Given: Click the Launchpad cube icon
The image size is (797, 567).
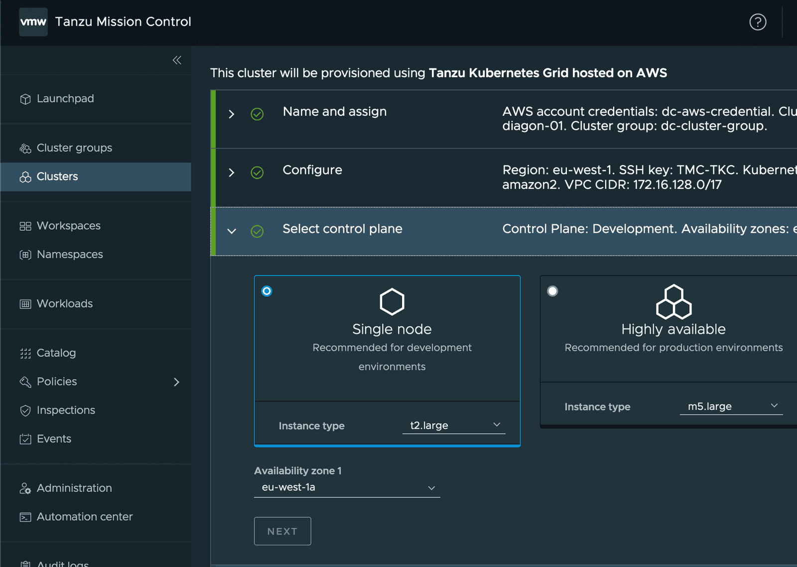Looking at the screenshot, I should tap(25, 99).
